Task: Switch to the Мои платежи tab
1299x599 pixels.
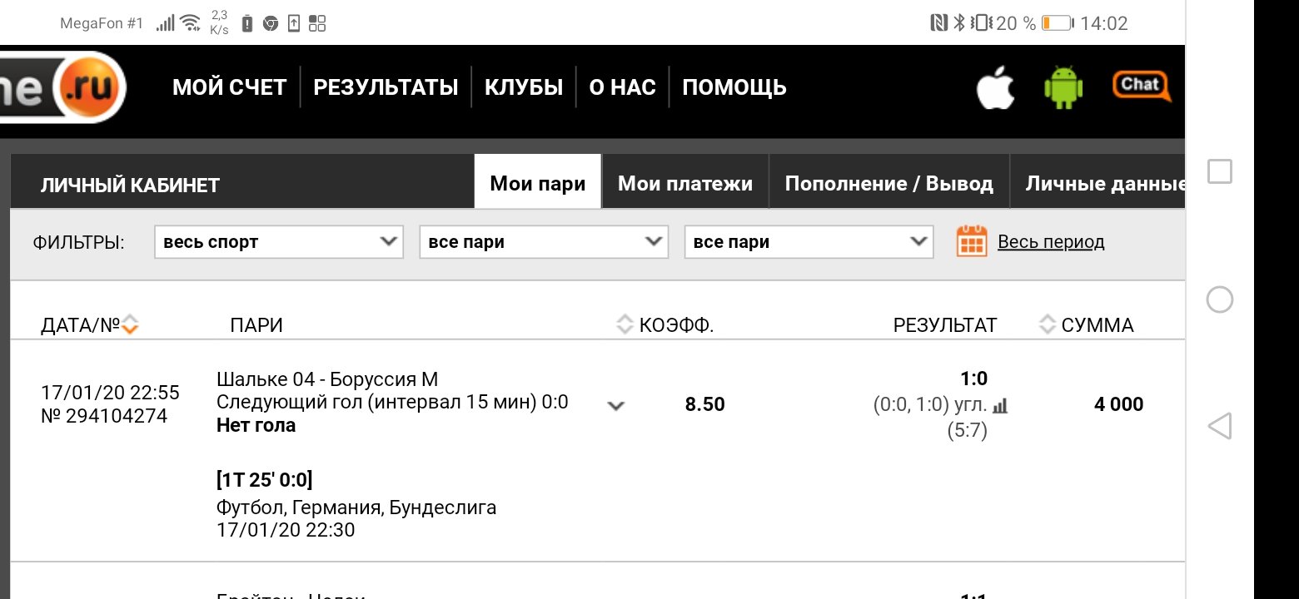Action: tap(684, 183)
